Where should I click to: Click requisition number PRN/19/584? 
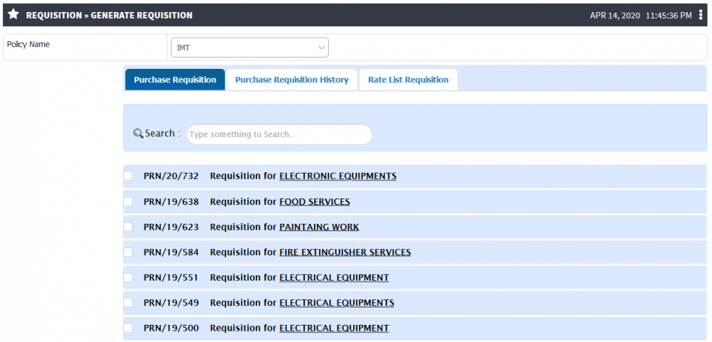point(171,252)
